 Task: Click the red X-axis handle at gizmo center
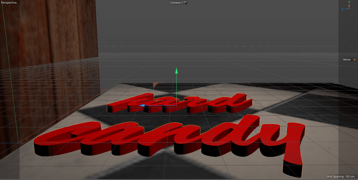pos(176,99)
